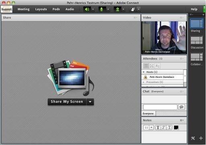
Task: Click the green connection status indicator
Action: pos(204,9)
